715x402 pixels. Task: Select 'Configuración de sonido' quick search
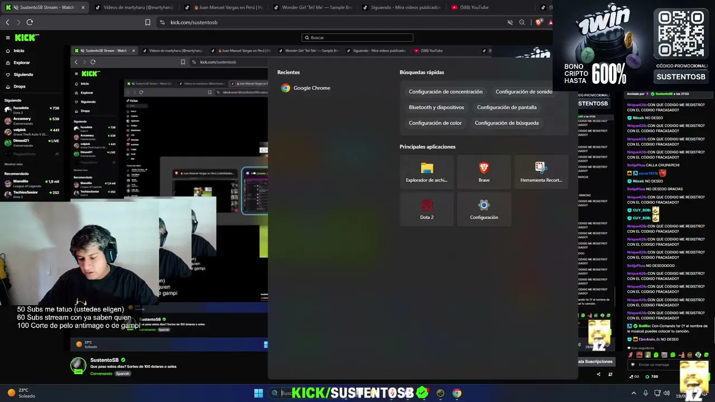click(524, 92)
